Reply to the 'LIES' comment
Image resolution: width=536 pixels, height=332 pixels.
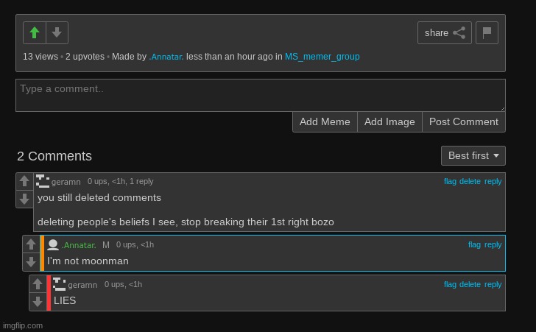[x=493, y=285]
